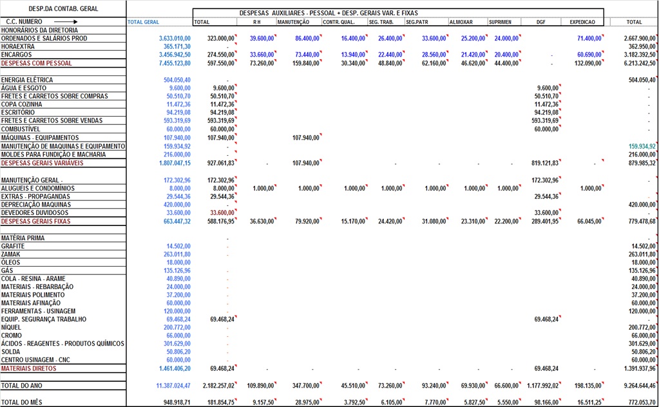Click the 'ZAMAK' row label

coord(10,254)
